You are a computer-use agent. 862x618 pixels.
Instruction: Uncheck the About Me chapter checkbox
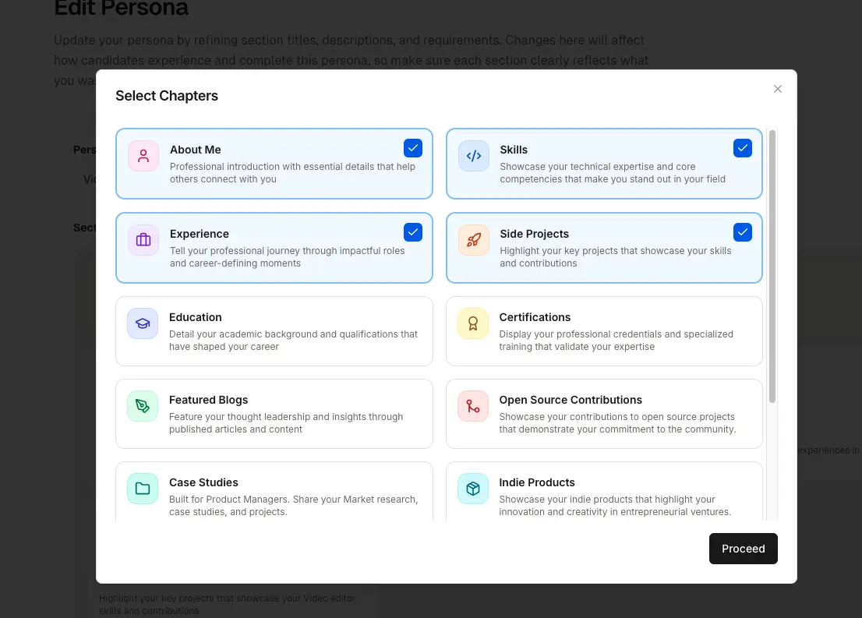click(x=413, y=148)
